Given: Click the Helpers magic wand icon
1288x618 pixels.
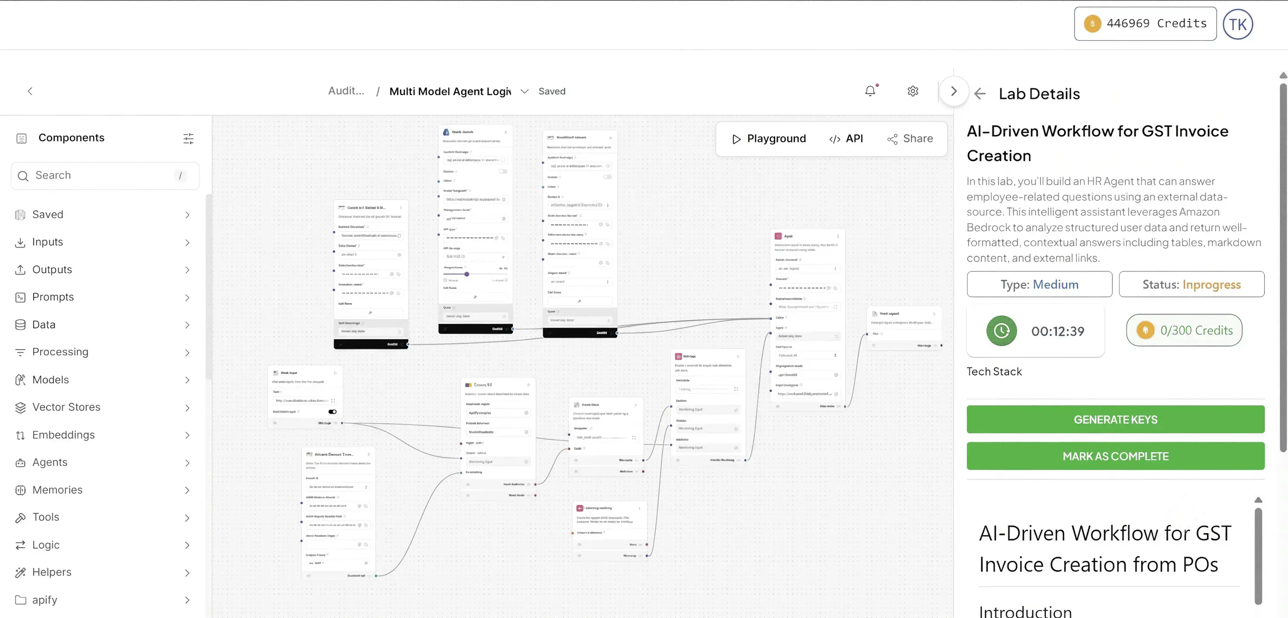Looking at the screenshot, I should coord(20,573).
